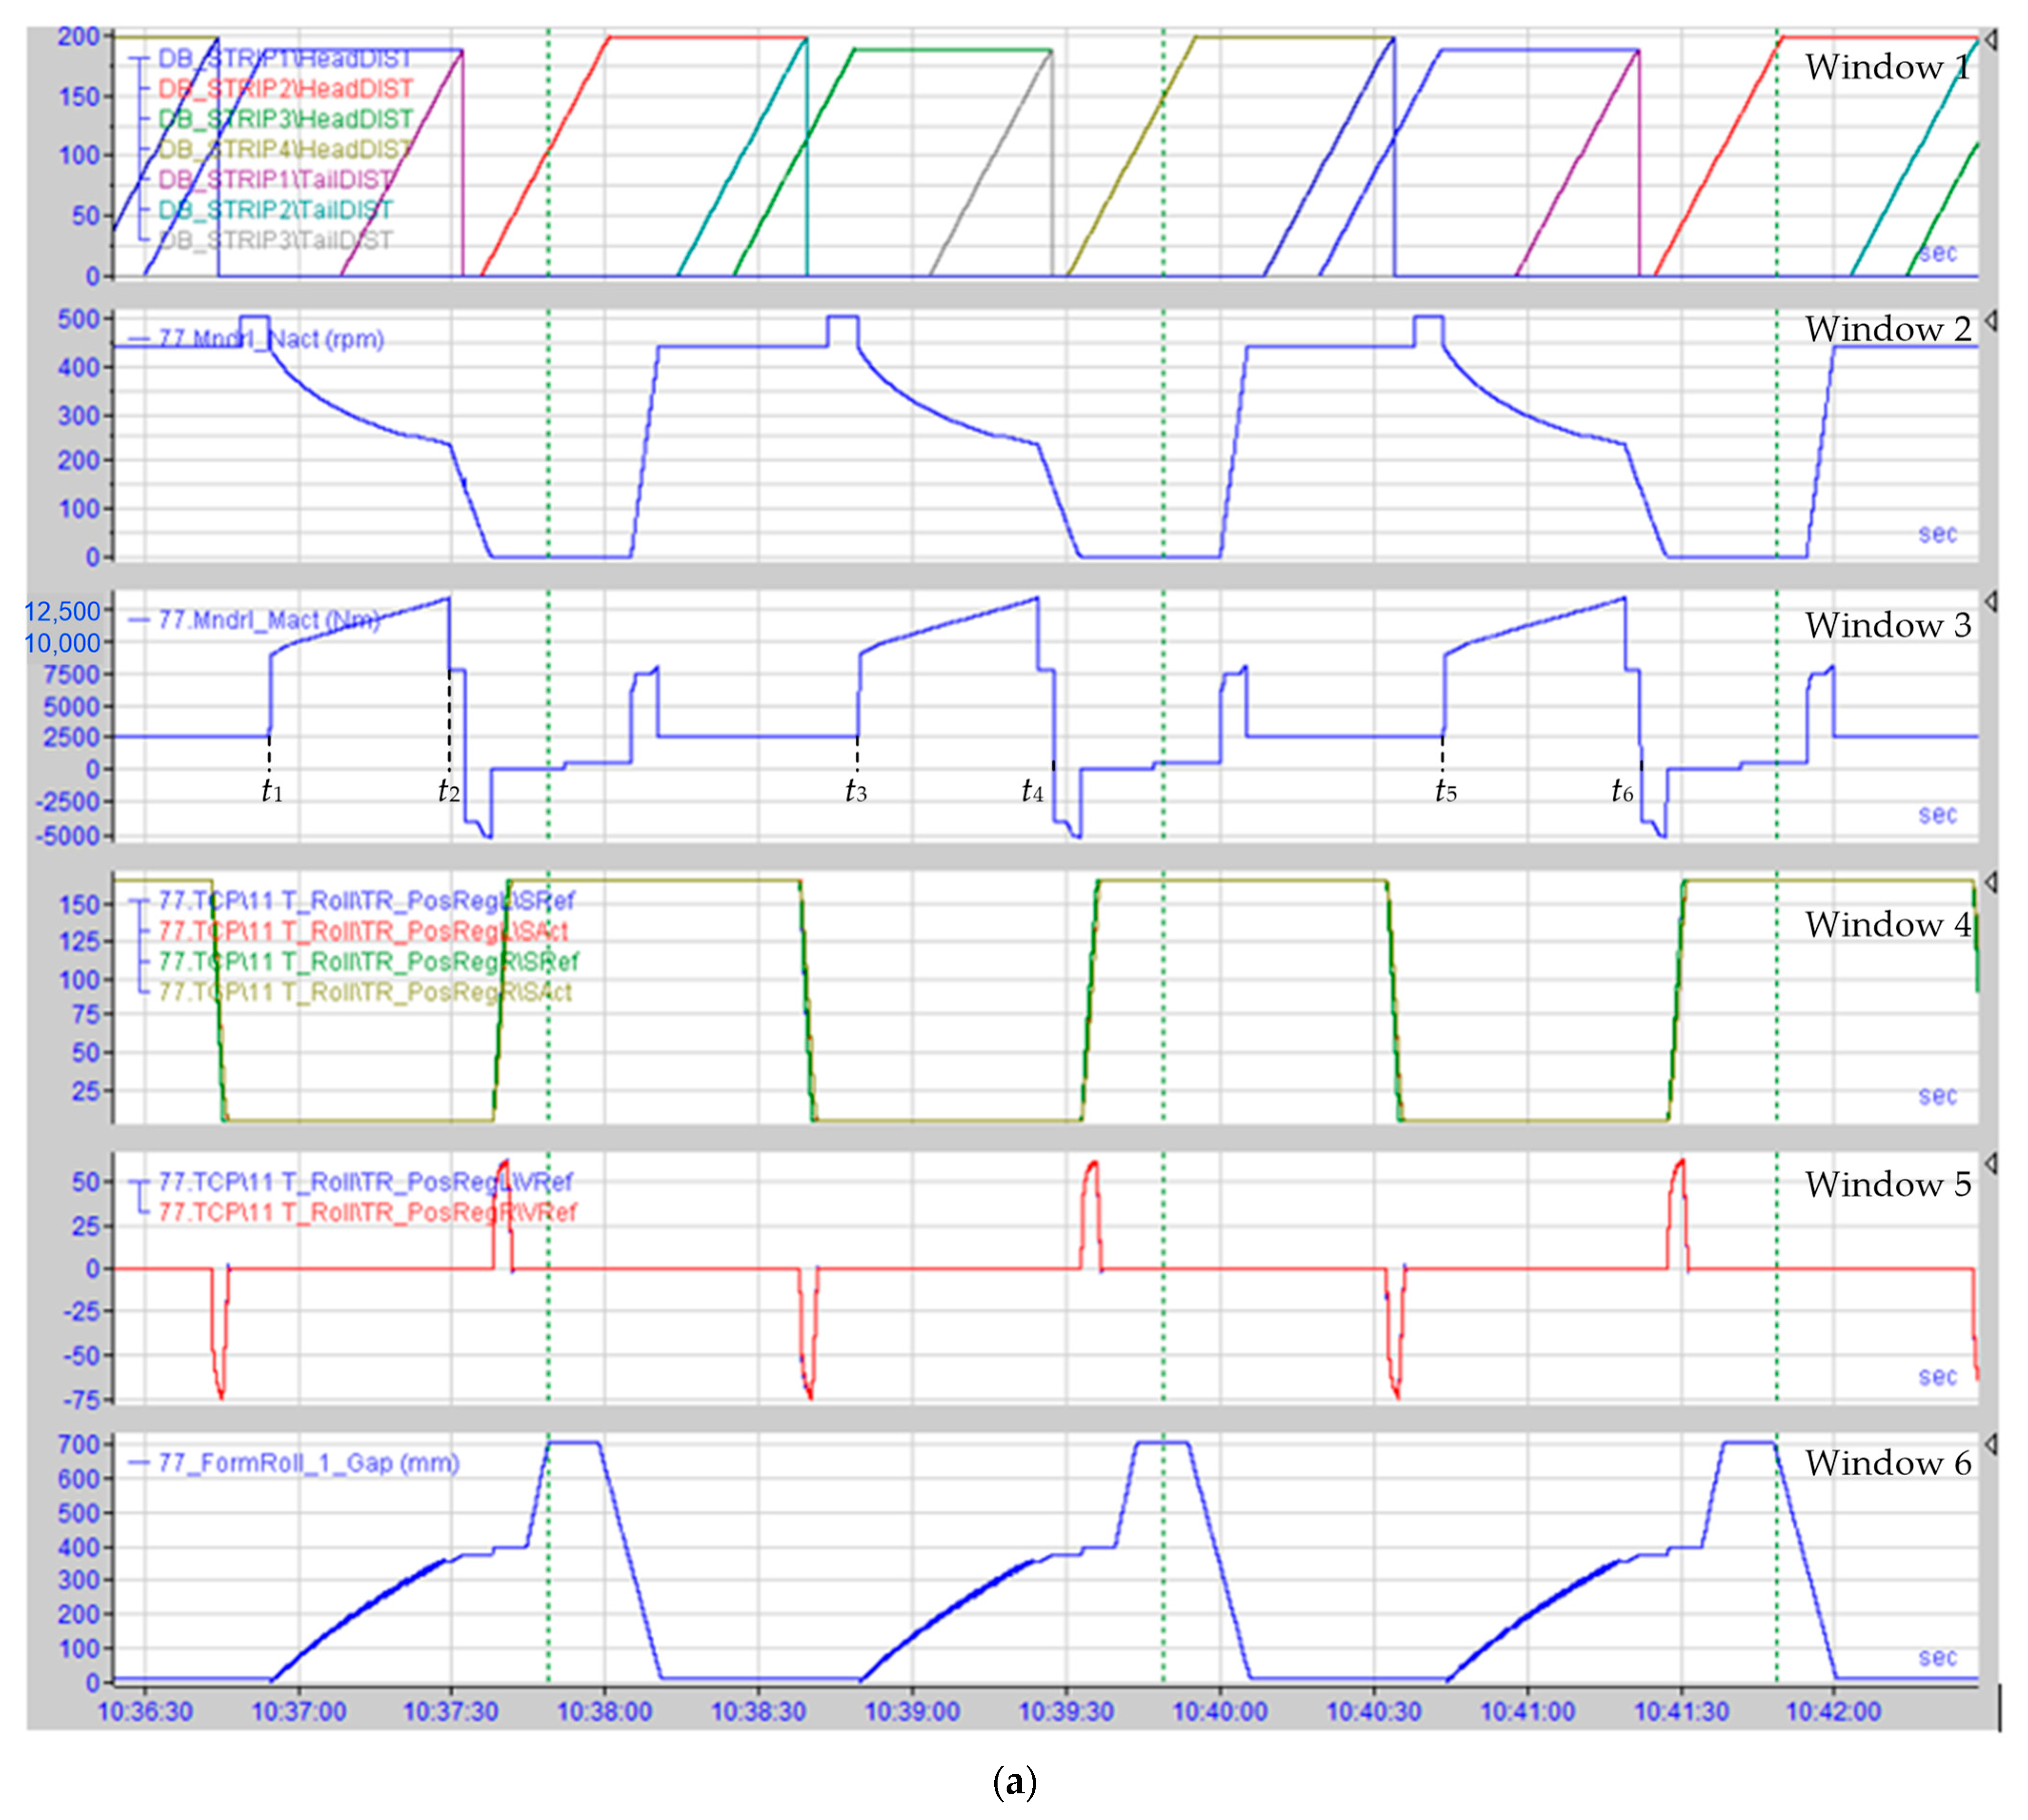Select 77.Mndrl_Mact (Nm) legend entry
Viewport: 2028px width, 1820px height.
tap(269, 620)
